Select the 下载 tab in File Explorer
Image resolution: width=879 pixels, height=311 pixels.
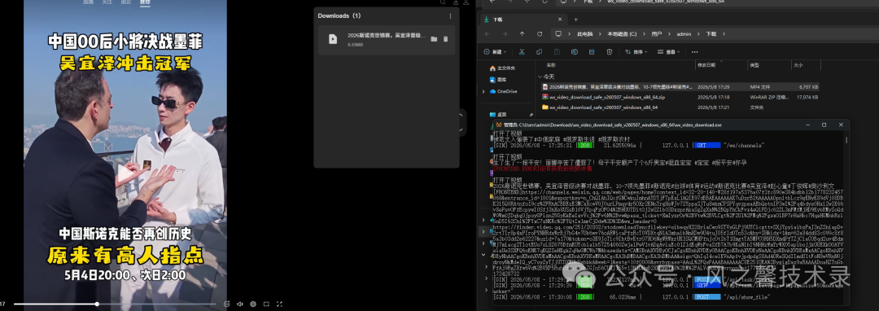click(x=523, y=20)
